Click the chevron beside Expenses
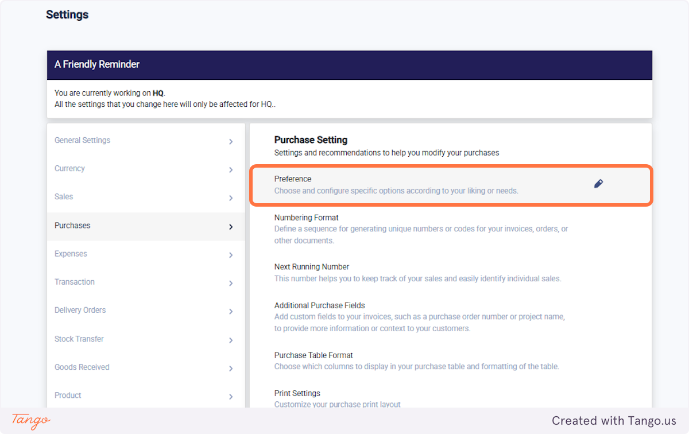The width and height of the screenshot is (689, 434). [x=231, y=255]
